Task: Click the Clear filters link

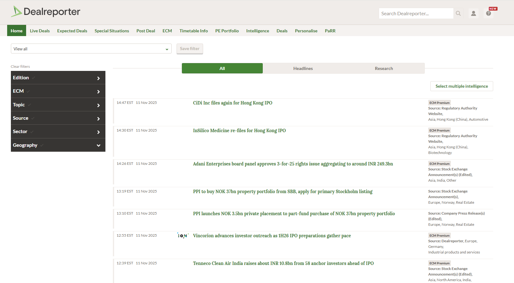Action: click(20, 67)
